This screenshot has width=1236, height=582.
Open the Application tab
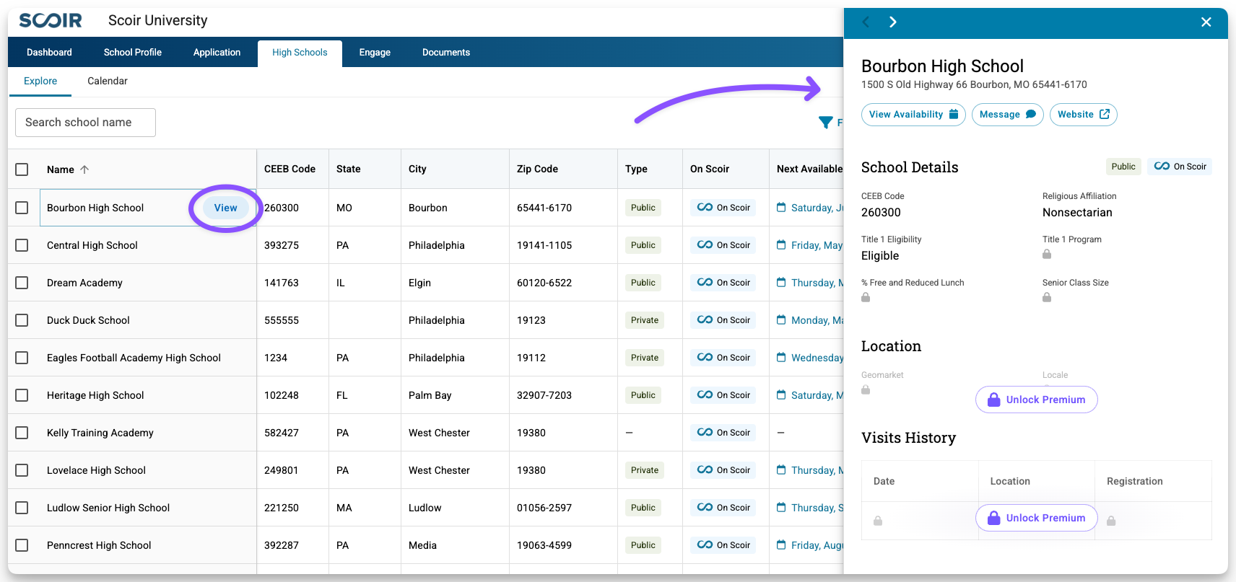(x=217, y=53)
